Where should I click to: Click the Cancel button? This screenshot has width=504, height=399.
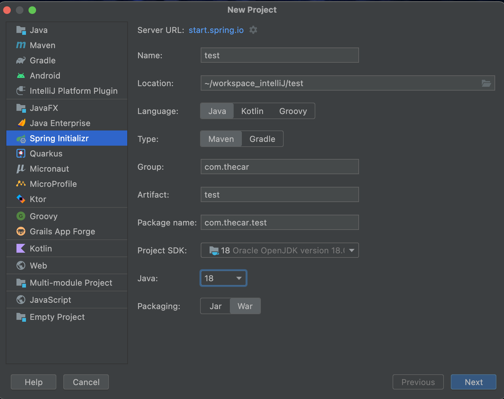[x=86, y=382]
